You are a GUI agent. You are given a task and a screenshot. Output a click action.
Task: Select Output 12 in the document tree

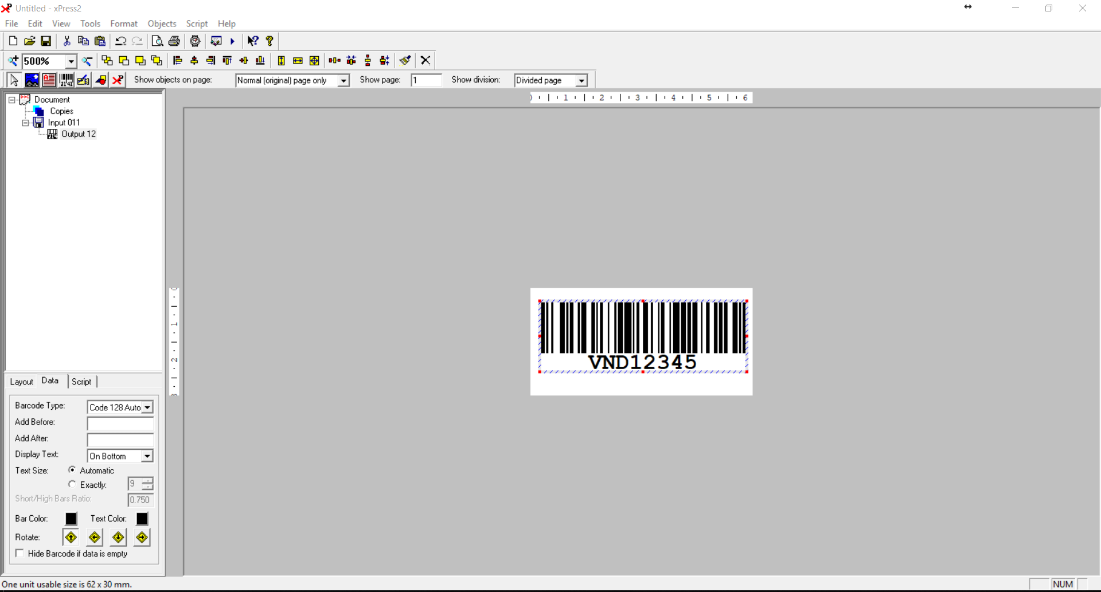coord(79,134)
